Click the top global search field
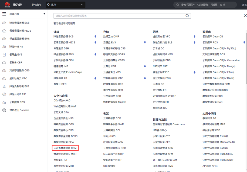 point(205,5)
